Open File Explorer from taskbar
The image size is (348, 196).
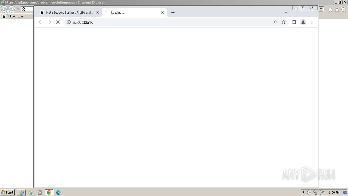(31, 192)
